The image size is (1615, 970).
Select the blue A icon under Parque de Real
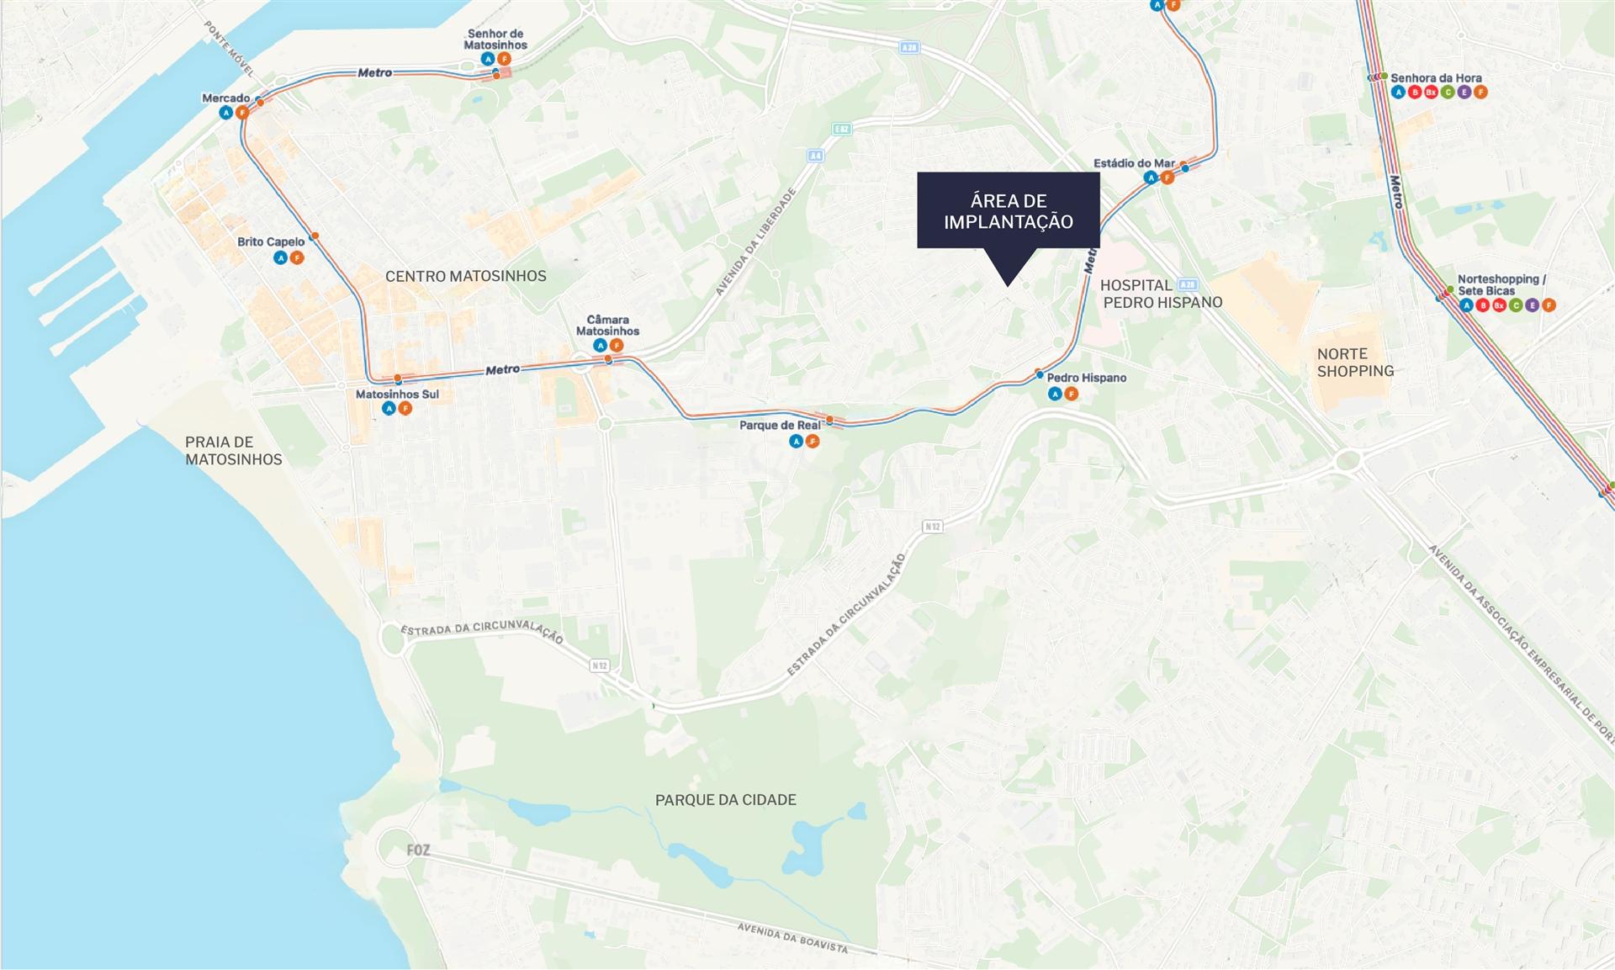click(x=796, y=441)
